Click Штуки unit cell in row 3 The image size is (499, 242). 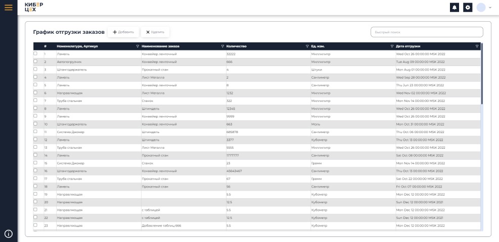click(x=353, y=70)
